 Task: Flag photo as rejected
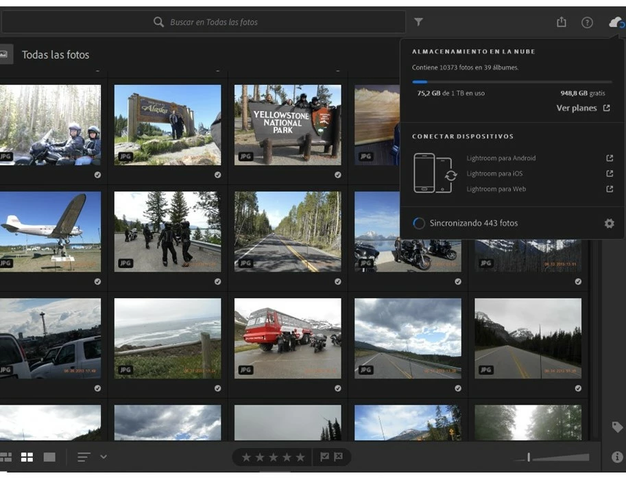(338, 457)
